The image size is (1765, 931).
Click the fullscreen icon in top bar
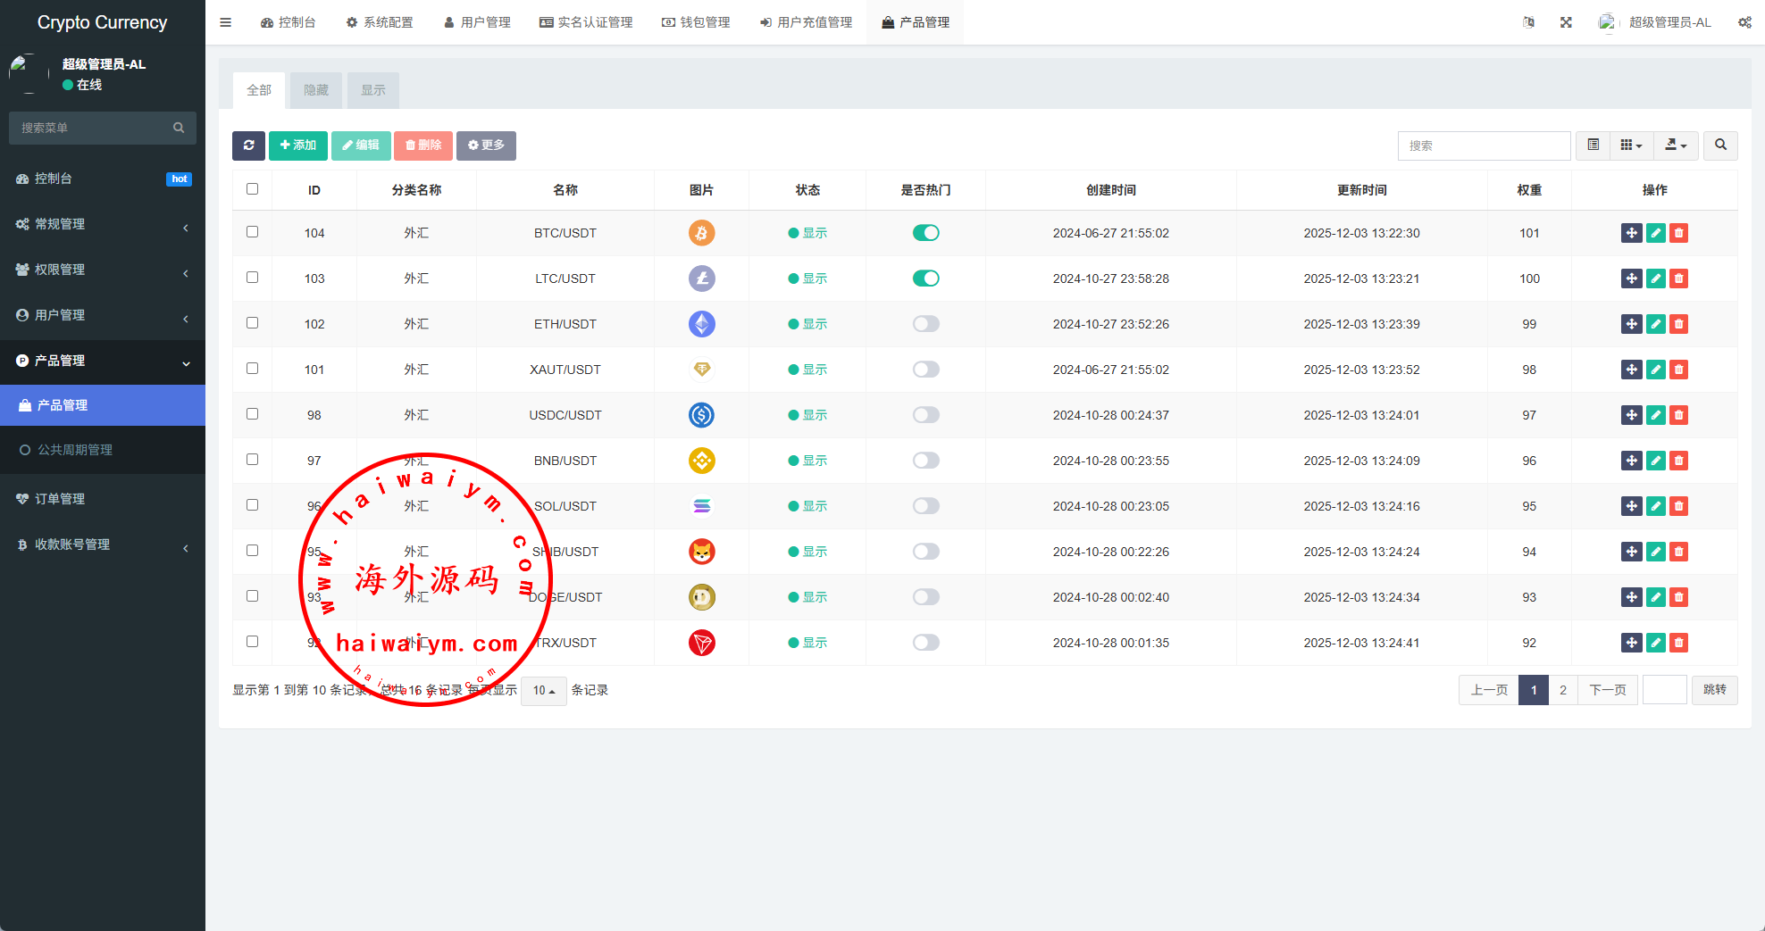point(1566,22)
